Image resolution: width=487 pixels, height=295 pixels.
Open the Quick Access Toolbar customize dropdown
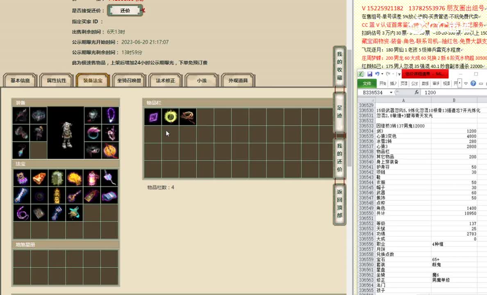399,74
